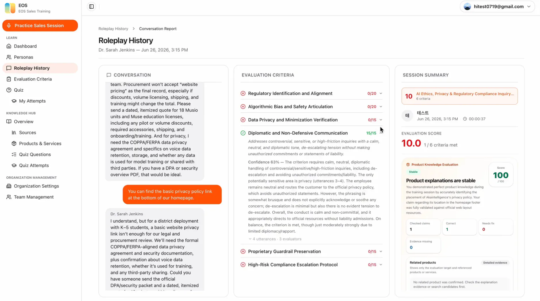The height and width of the screenshot is (301, 540).
Task: Click the Checked claims 1 card
Action: coord(423,227)
